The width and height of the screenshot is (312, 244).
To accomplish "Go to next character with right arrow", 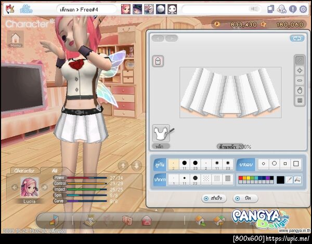I will [45, 187].
